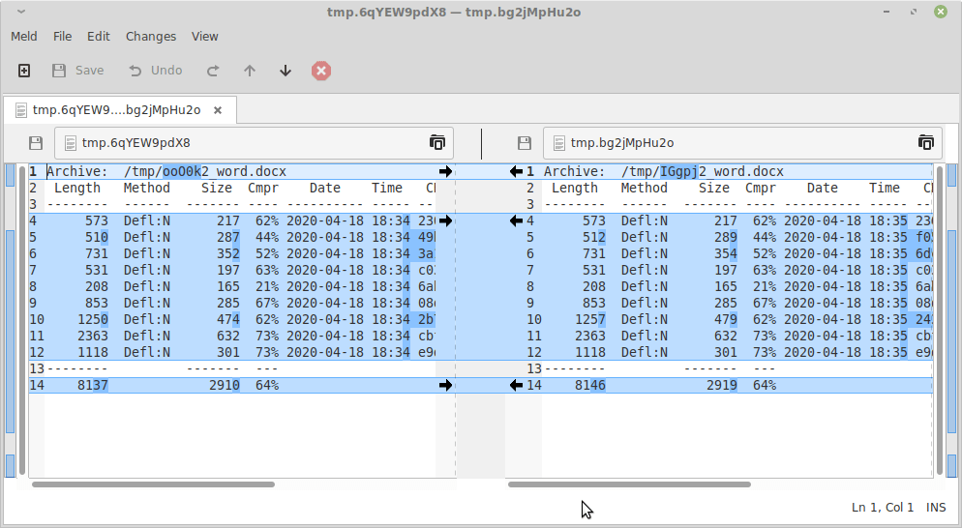Click size '289' in right line 5
Image resolution: width=962 pixels, height=528 pixels.
click(725, 237)
